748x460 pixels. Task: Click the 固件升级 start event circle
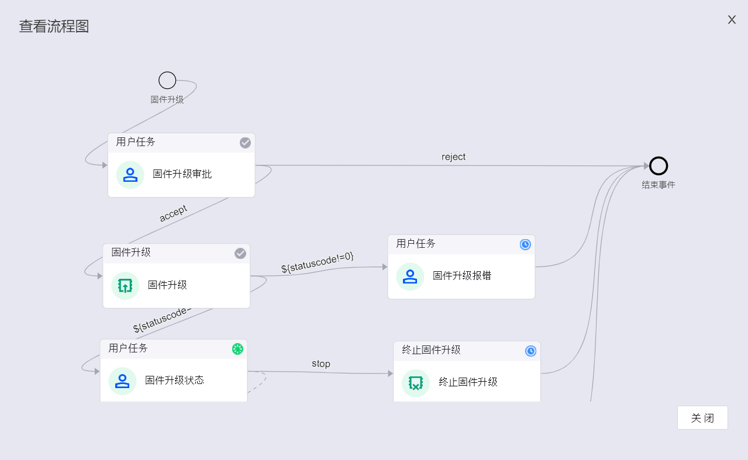coord(167,81)
